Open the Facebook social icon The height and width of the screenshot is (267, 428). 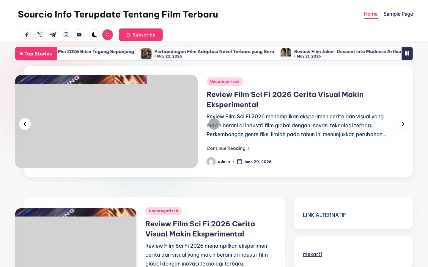click(27, 35)
